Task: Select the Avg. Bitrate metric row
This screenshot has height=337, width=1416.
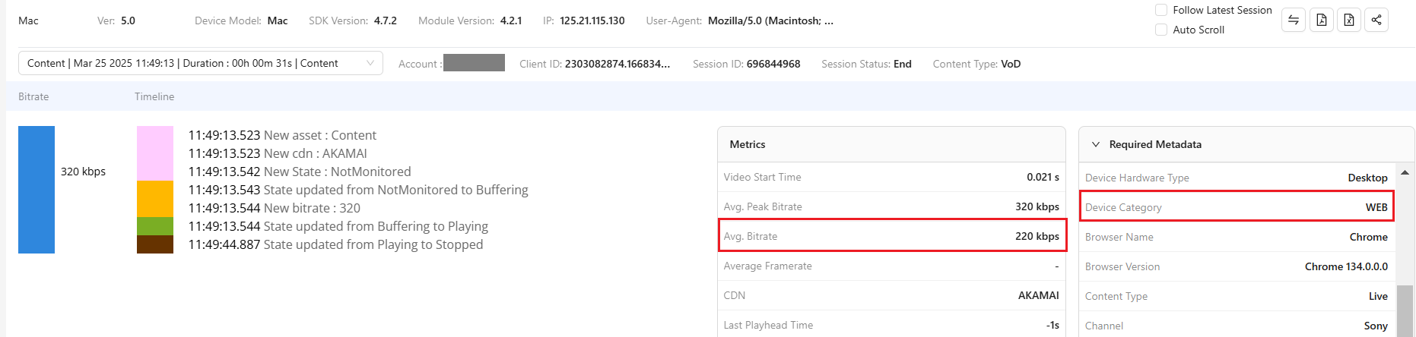Action: click(x=891, y=236)
